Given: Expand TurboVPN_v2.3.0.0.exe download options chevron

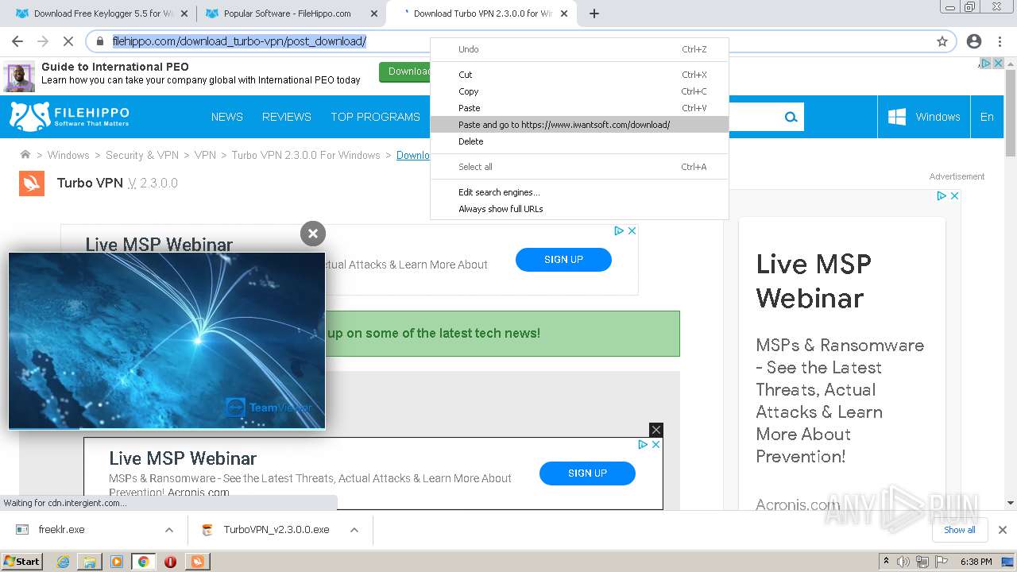Looking at the screenshot, I should point(354,530).
